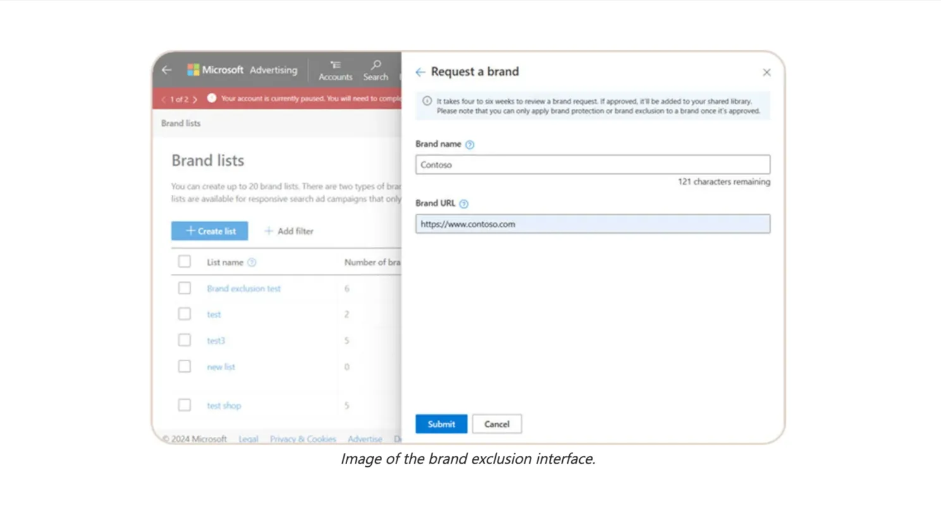The width and height of the screenshot is (941, 525).
Task: Click the back arrow beside Microsoft logo
Action: coord(166,70)
